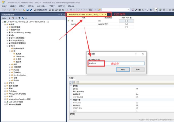The image size is (174, 122).
Task: Expand 20202624shuyueming database node
Action: 7,32
